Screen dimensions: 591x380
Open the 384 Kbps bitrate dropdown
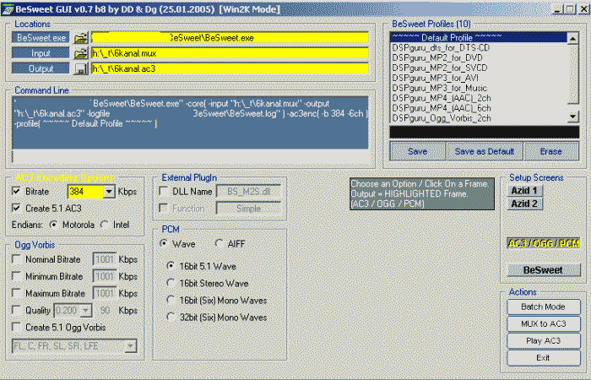tap(109, 193)
